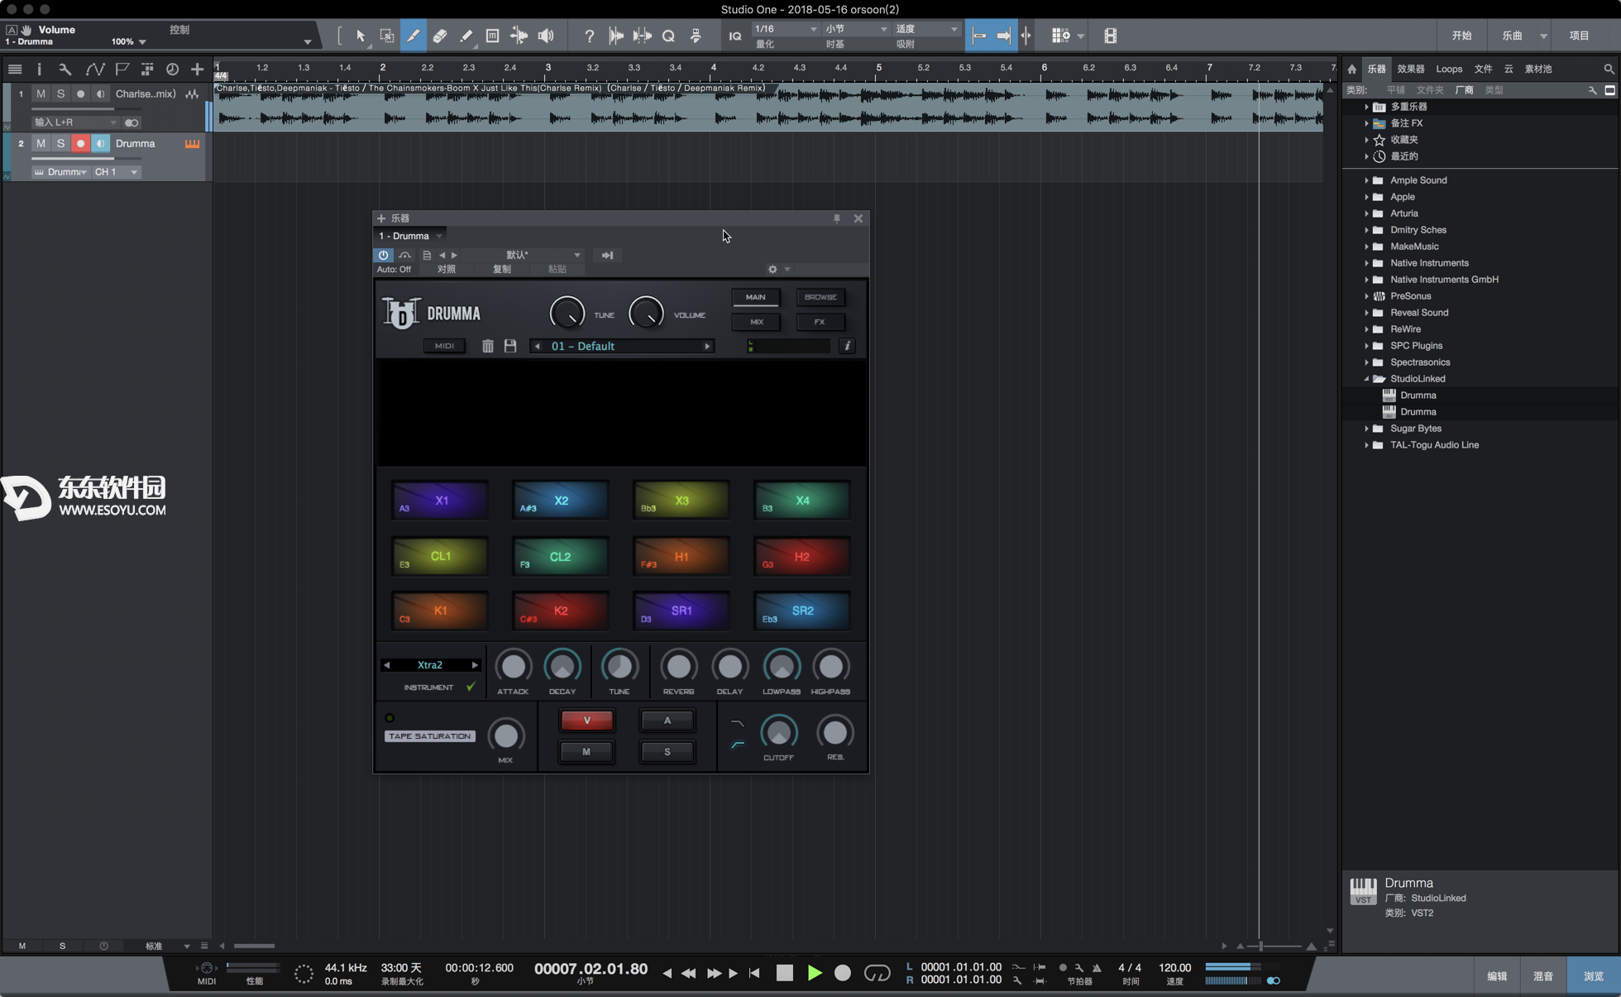Open the 混音 mixer view

(1543, 976)
